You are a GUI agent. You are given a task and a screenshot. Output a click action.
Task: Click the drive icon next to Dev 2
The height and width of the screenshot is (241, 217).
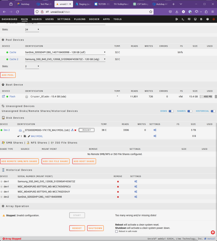coord(20,130)
